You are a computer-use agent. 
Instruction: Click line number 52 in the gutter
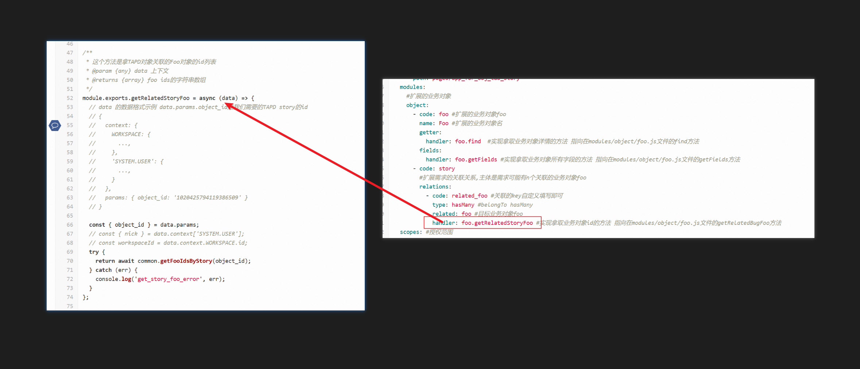click(70, 98)
